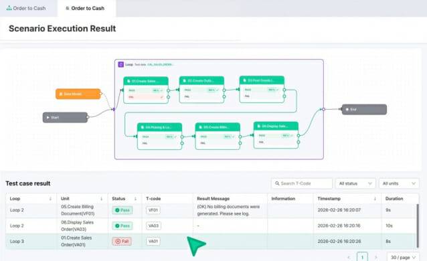Sort results by the Timestamp column icon
Image resolution: width=427 pixels, height=261 pixels.
(375, 199)
